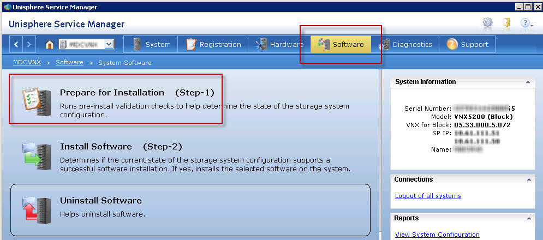The height and width of the screenshot is (240, 543).
Task: Open the Registration tab
Action: click(213, 44)
